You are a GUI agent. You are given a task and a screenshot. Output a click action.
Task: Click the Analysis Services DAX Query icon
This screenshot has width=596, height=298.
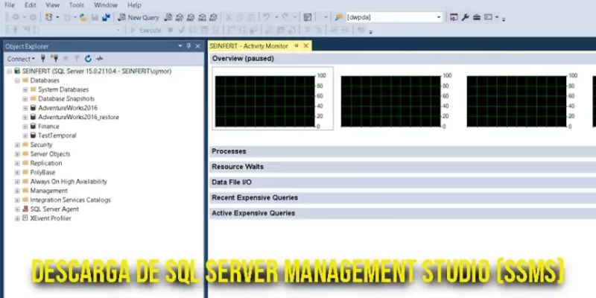(x=213, y=17)
